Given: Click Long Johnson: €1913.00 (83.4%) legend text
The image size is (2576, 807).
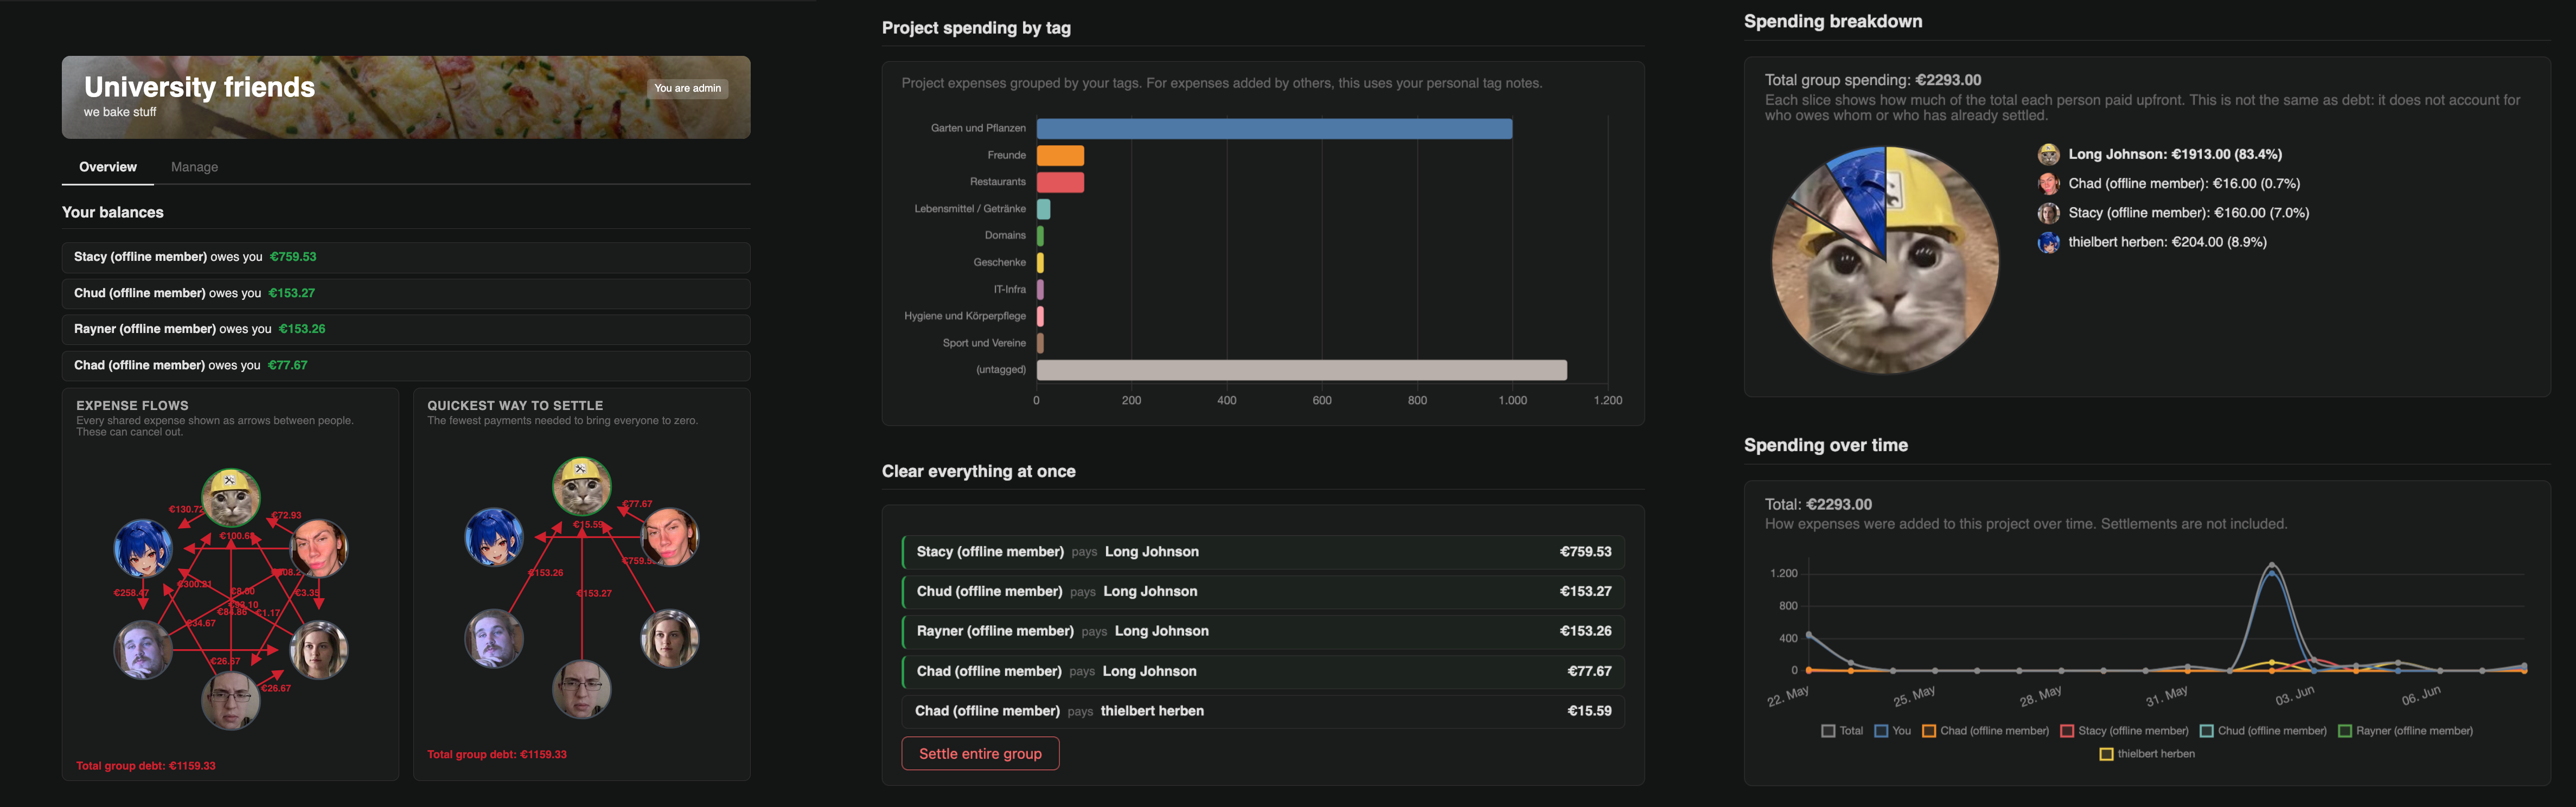Looking at the screenshot, I should pos(2175,155).
